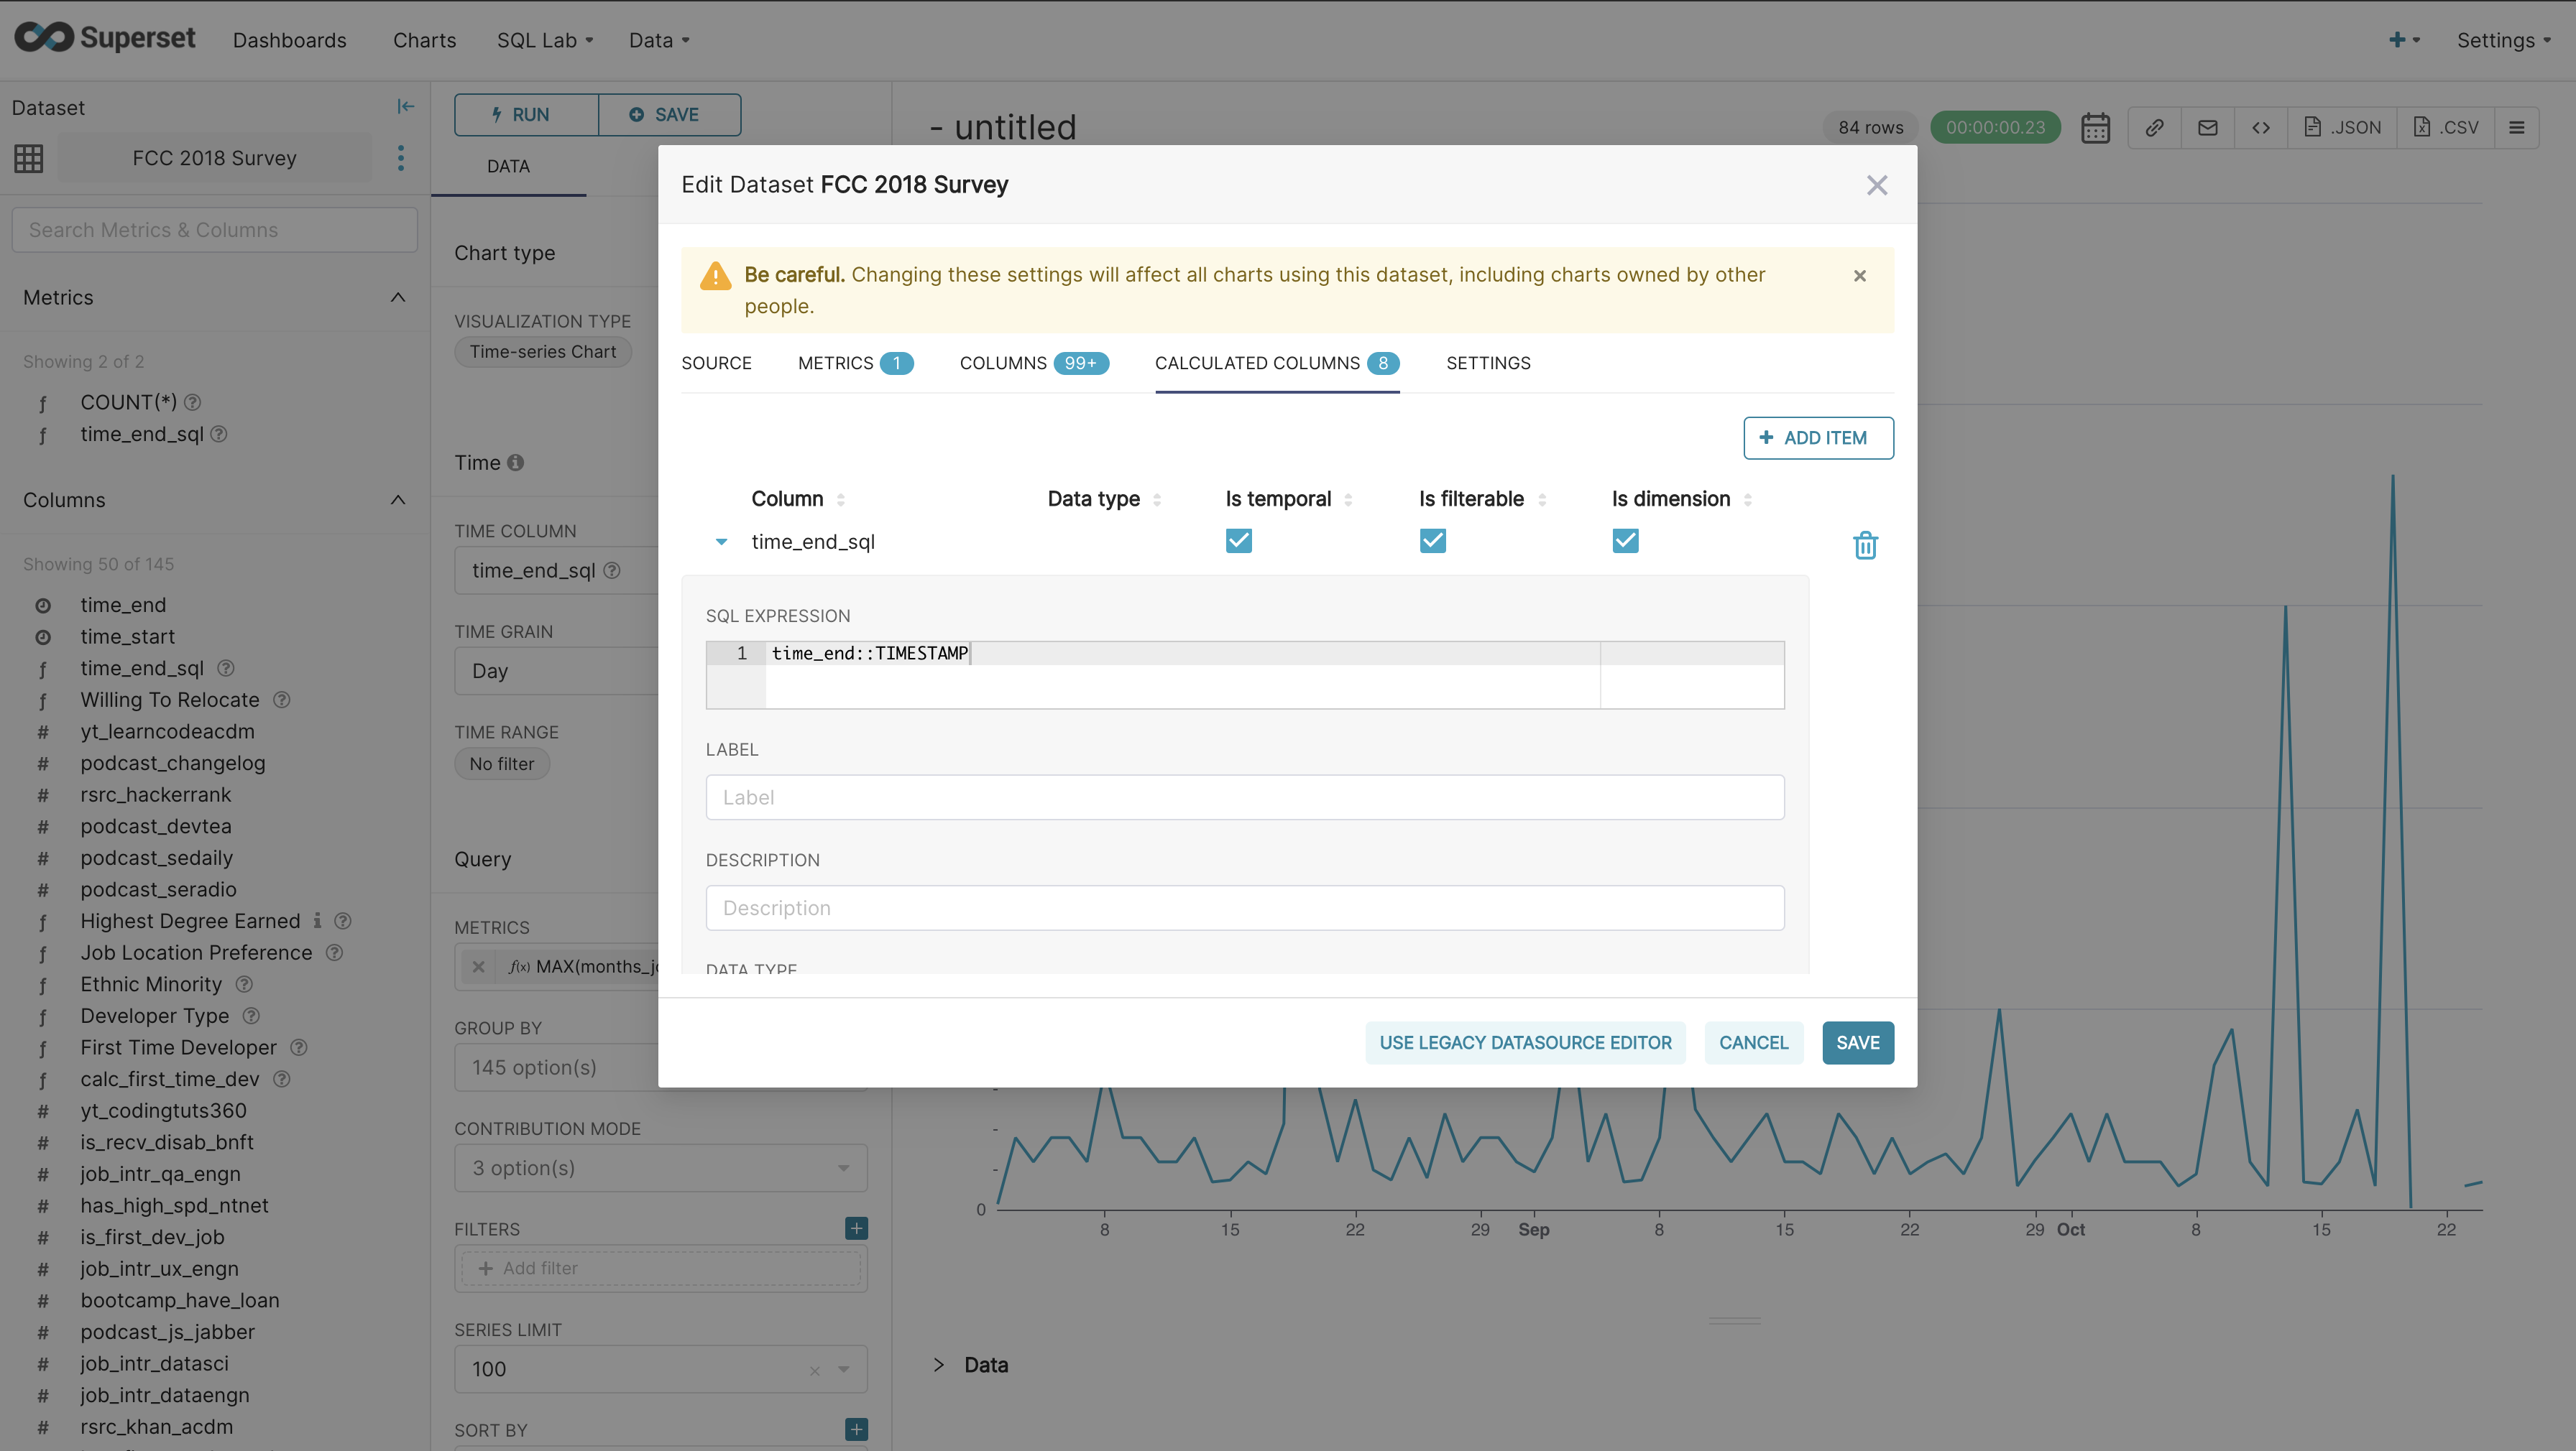This screenshot has width=2576, height=1451.
Task: Switch to the Columns tab
Action: point(1034,363)
